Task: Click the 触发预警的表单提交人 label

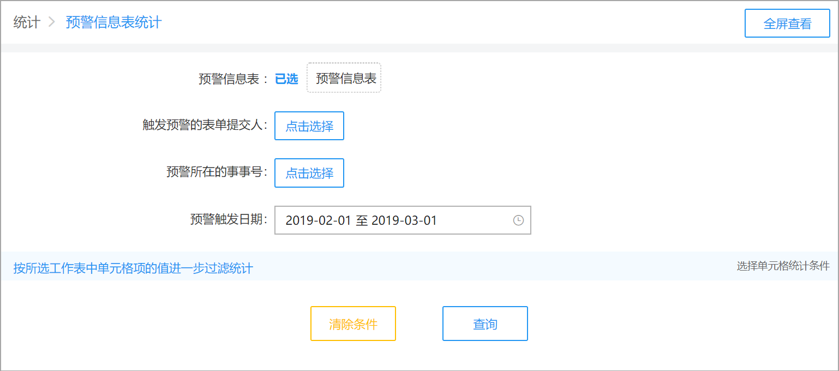Action: [205, 124]
